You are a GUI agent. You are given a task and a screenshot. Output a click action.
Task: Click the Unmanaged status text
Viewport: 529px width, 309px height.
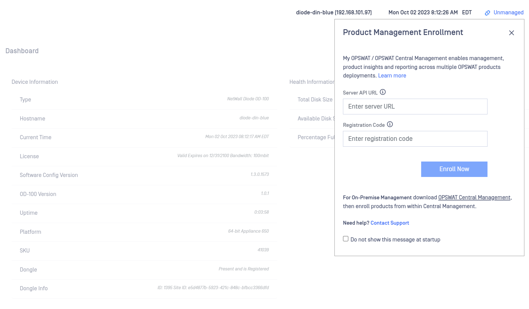(x=508, y=12)
